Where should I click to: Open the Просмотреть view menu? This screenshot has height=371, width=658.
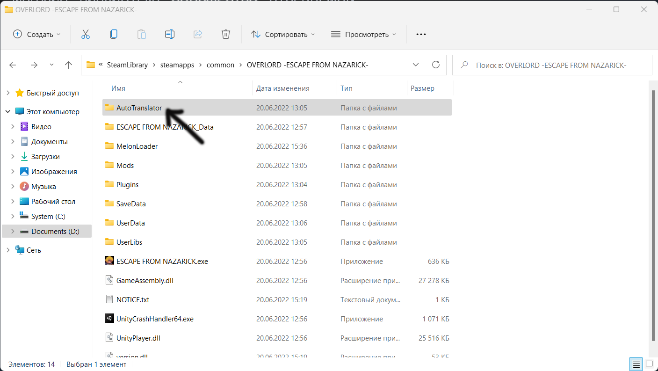(363, 34)
